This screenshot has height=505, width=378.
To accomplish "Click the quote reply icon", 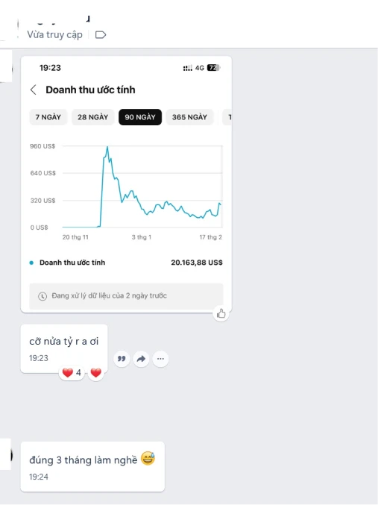I will (122, 359).
